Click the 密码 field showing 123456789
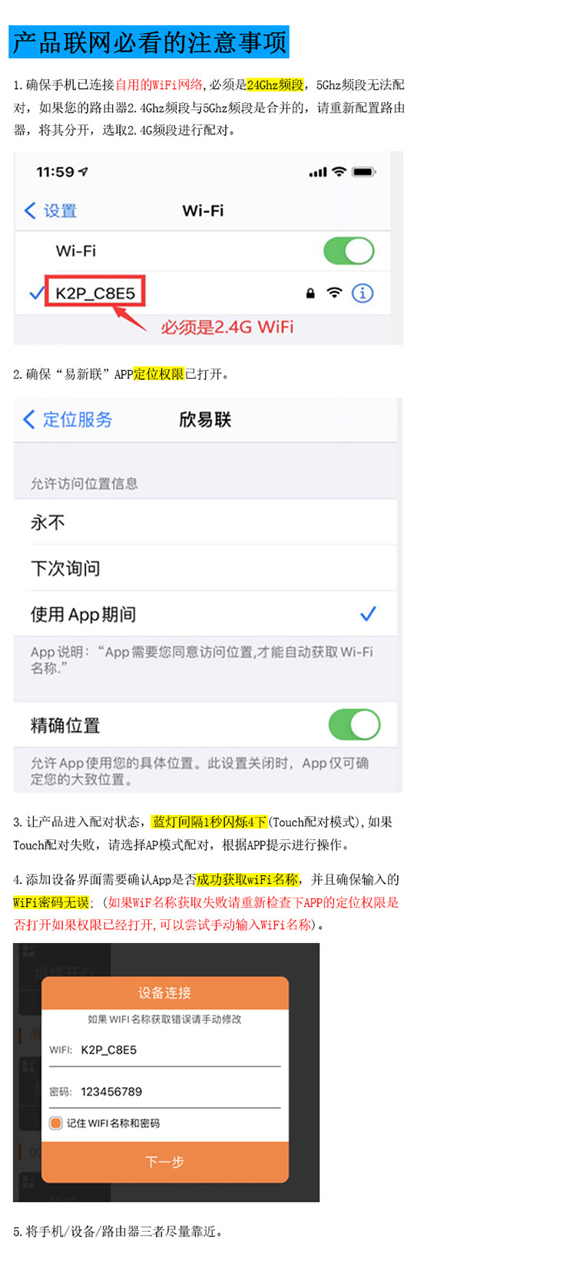This screenshot has width=576, height=1277. [165, 1092]
